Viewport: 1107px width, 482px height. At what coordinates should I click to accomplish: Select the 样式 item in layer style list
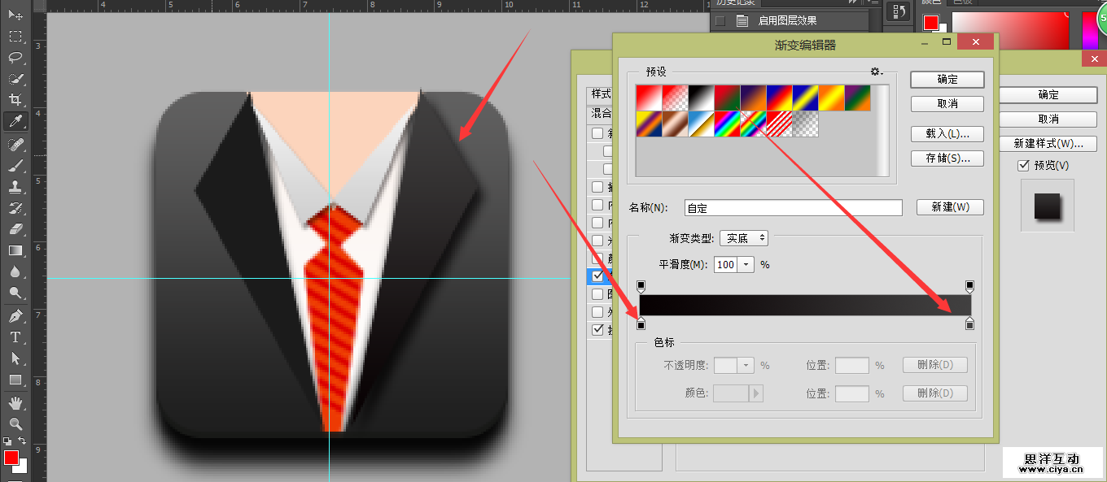pyautogui.click(x=602, y=93)
